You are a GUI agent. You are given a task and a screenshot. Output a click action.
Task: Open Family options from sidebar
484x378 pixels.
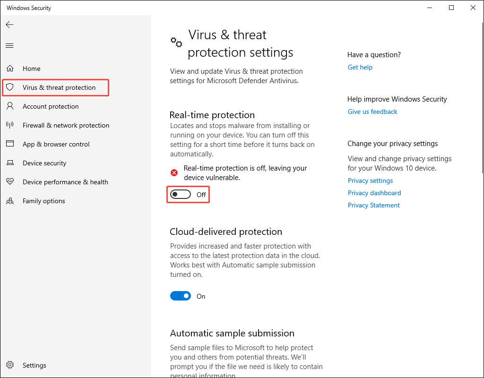click(44, 201)
